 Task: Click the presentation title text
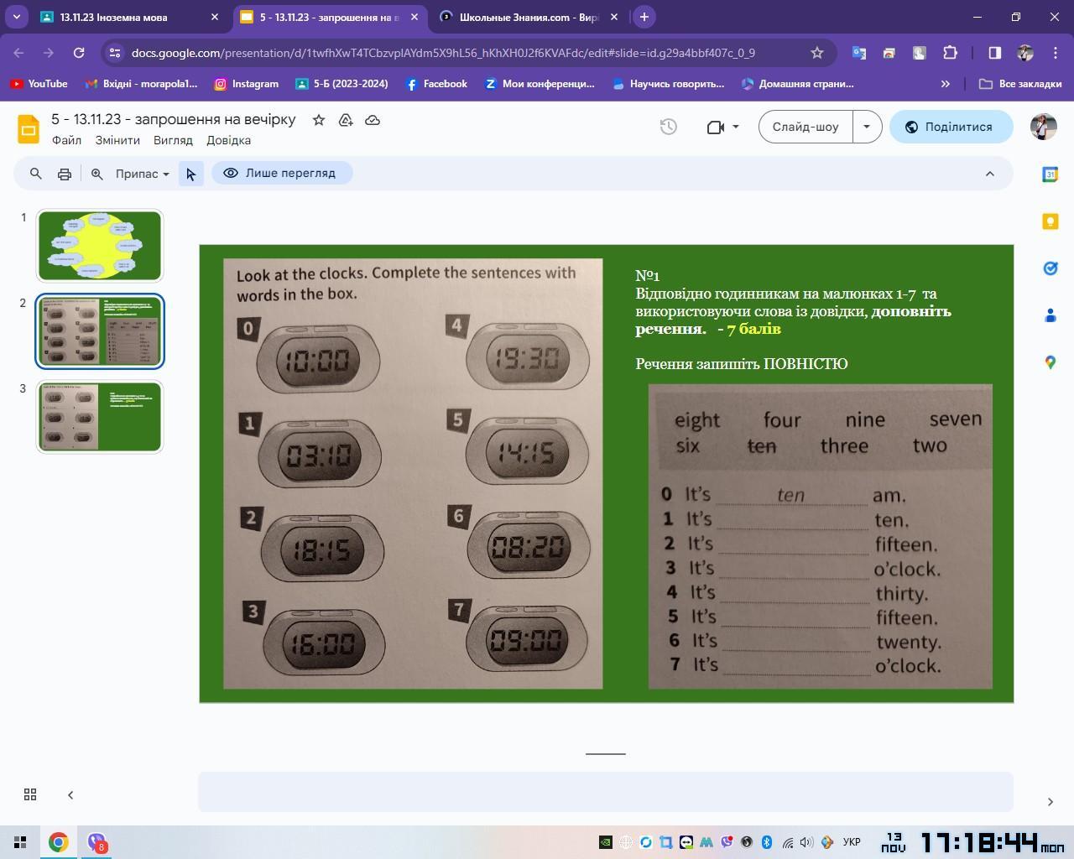click(x=174, y=119)
